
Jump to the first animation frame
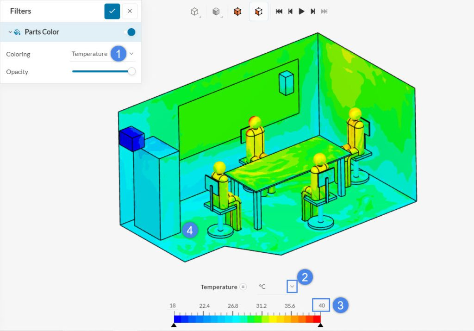[x=279, y=12]
